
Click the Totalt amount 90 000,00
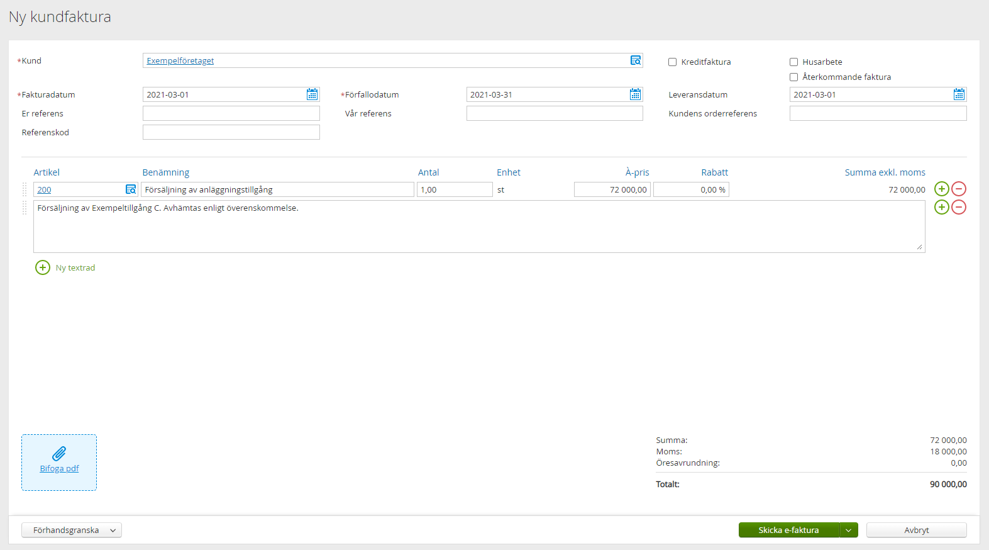[x=948, y=484]
